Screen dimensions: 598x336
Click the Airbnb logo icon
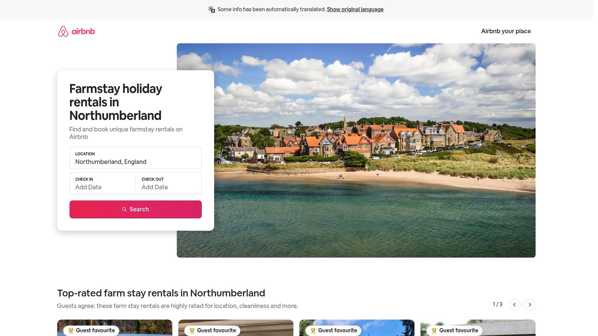(63, 31)
